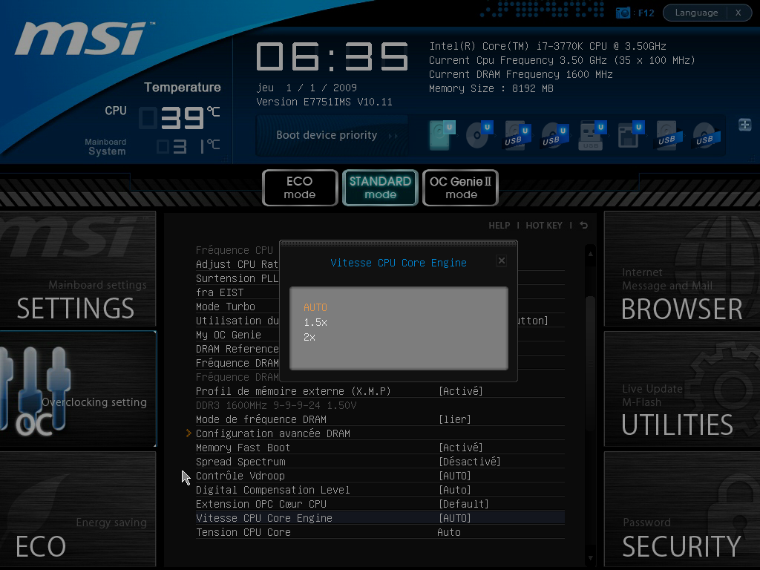Open the BROWSER panel

[682, 269]
